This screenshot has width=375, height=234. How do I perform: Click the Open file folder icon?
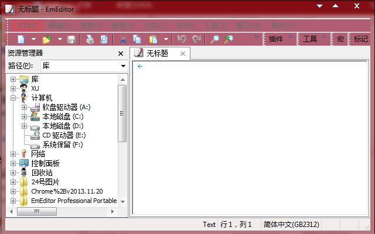point(47,39)
